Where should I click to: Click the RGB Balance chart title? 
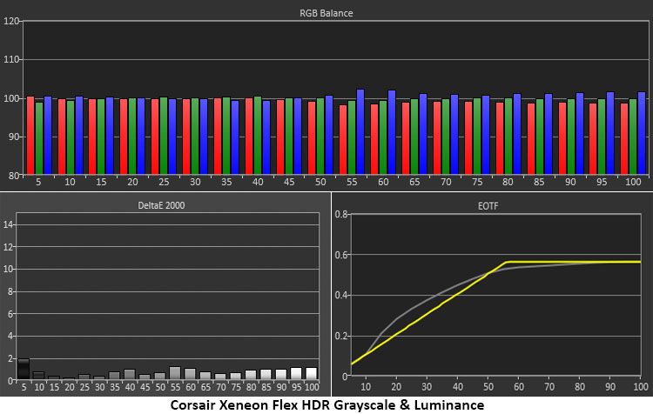coord(326,13)
